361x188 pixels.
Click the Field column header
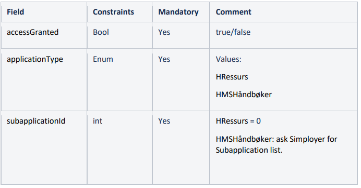tap(16, 12)
